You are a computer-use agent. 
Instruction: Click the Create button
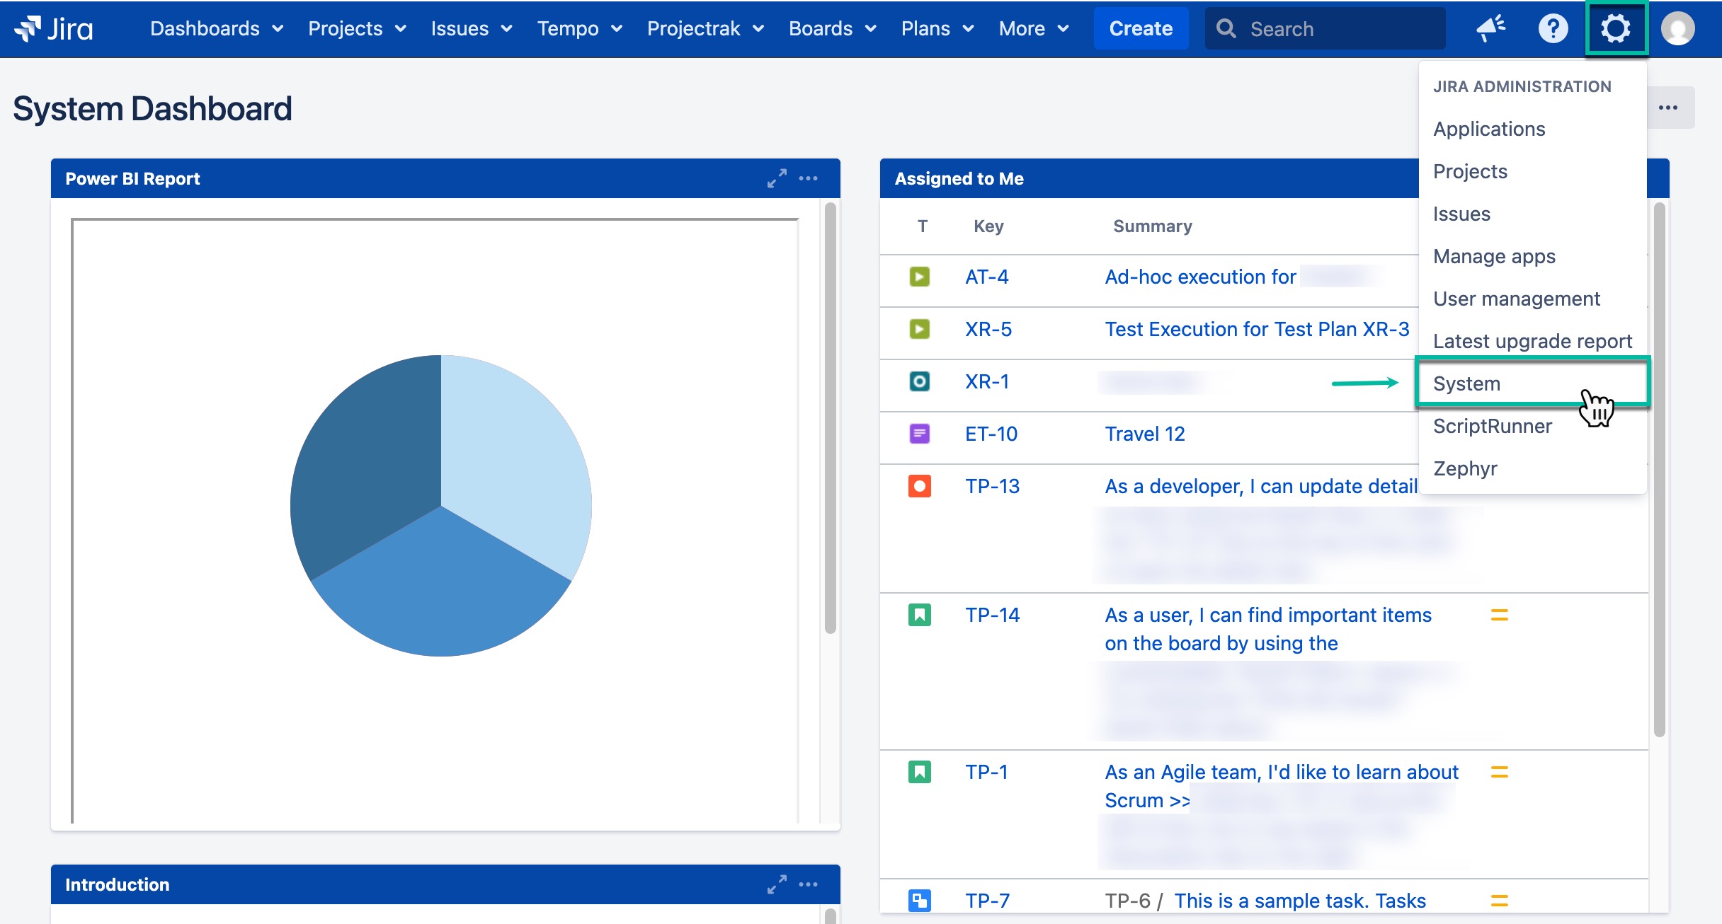1141,28
